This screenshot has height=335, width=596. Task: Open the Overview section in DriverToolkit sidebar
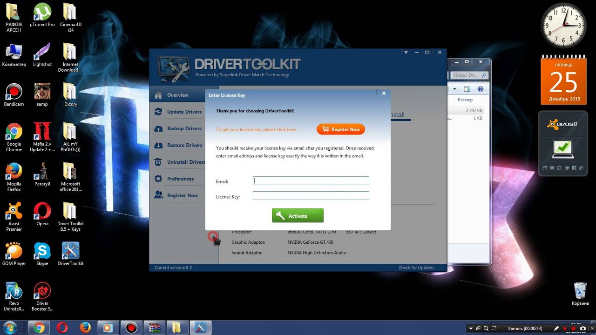pyautogui.click(x=177, y=95)
